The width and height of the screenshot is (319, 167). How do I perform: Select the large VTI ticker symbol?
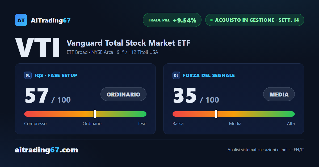(x=37, y=48)
